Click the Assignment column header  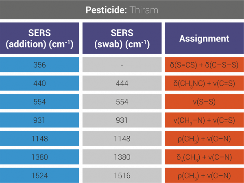tap(204, 38)
